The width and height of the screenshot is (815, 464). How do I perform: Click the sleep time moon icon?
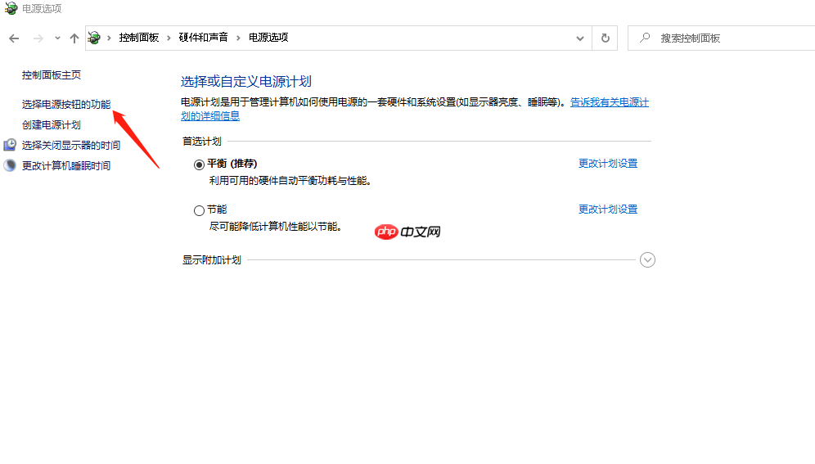coord(10,165)
